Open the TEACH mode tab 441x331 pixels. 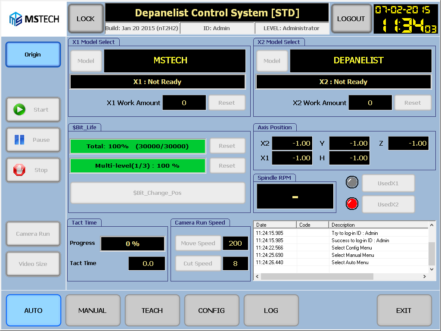[x=152, y=310]
